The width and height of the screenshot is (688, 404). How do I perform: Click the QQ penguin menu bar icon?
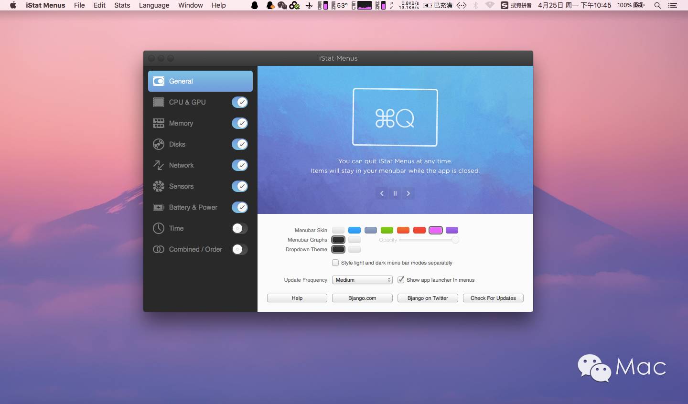(255, 5)
